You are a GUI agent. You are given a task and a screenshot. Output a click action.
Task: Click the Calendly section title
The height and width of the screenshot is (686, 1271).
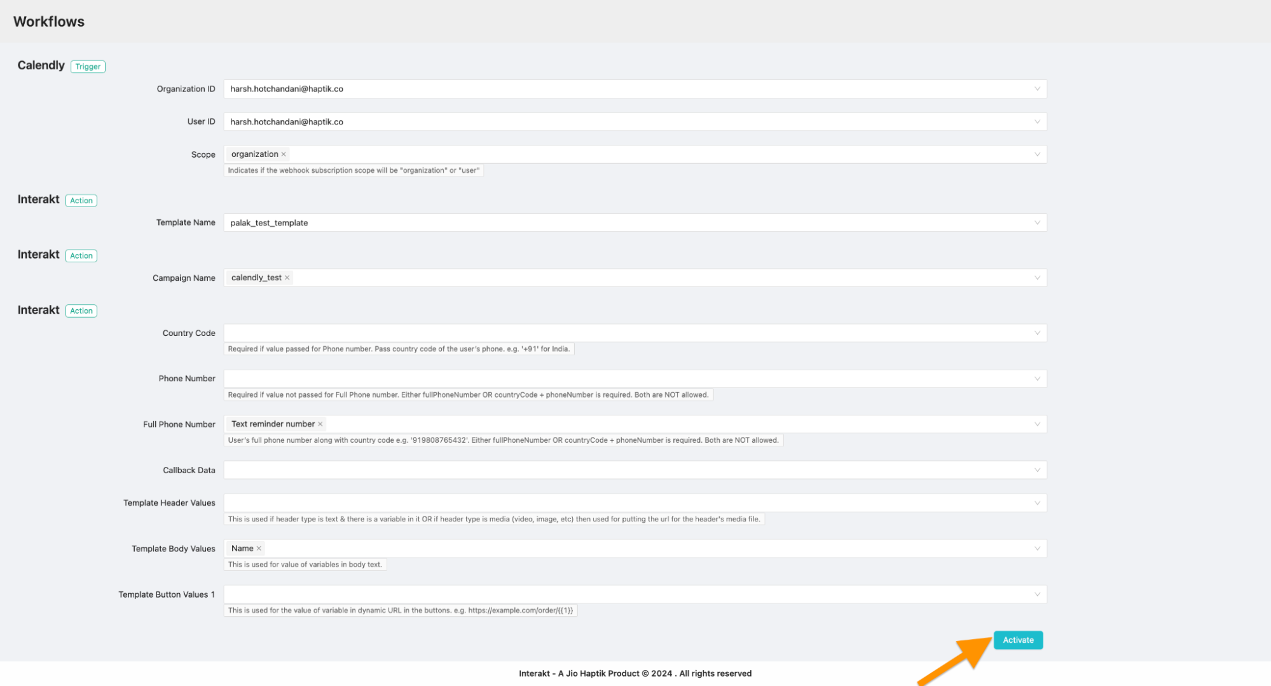40,65
